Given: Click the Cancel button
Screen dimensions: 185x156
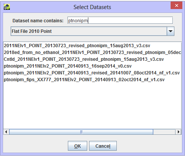Looking at the screenshot, I should click(x=103, y=146).
